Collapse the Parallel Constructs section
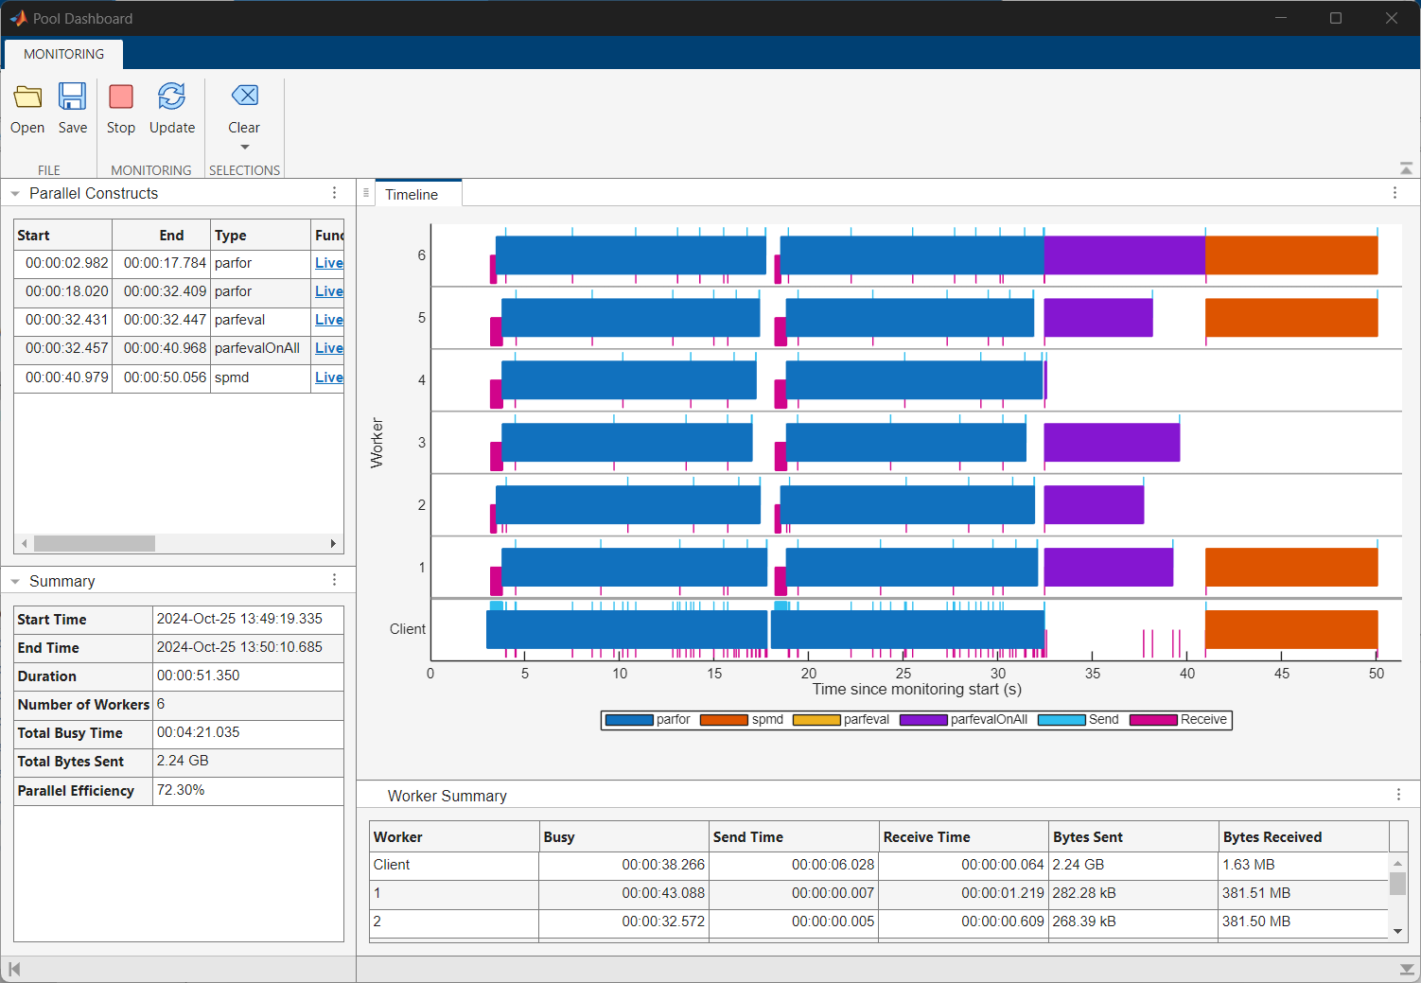 click(15, 194)
